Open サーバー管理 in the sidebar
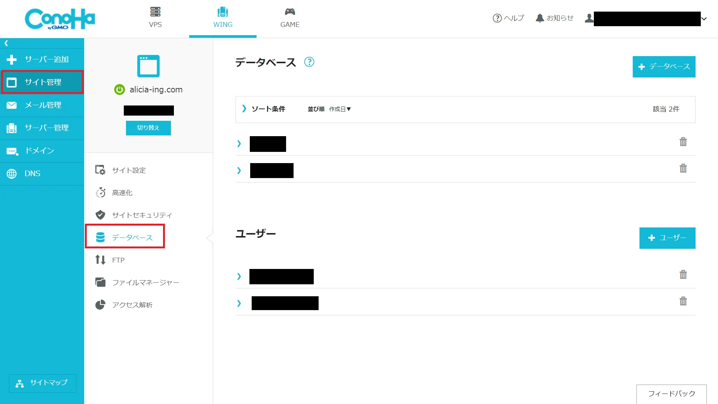This screenshot has height=404, width=718. click(42, 128)
